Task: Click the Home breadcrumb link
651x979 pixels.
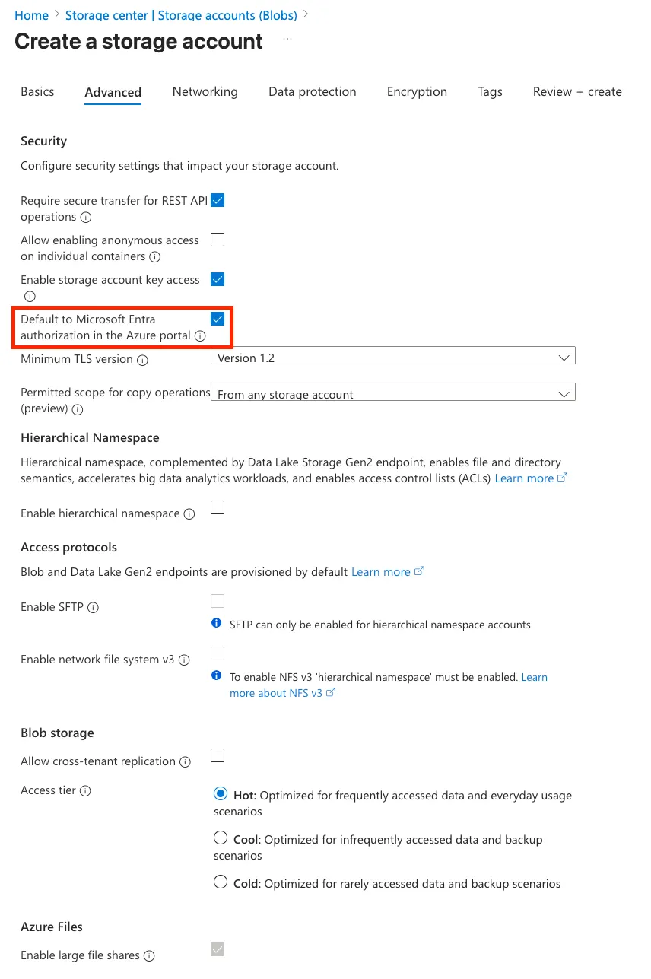Action: tap(31, 15)
